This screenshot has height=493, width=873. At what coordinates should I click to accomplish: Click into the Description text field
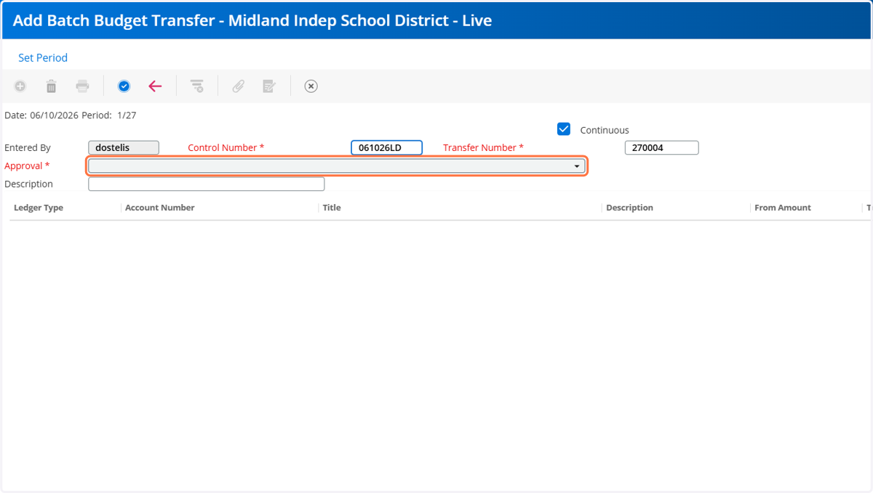pyautogui.click(x=206, y=184)
